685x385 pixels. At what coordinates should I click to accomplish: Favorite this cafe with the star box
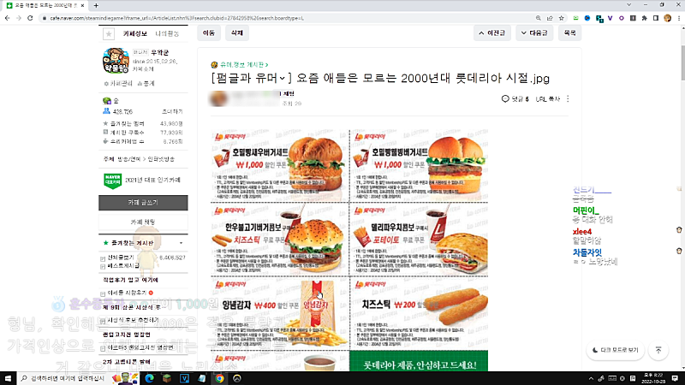[109, 33]
